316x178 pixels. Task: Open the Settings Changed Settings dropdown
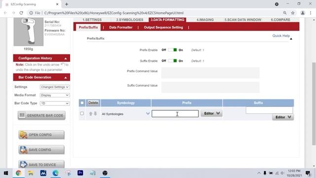(x=55, y=87)
